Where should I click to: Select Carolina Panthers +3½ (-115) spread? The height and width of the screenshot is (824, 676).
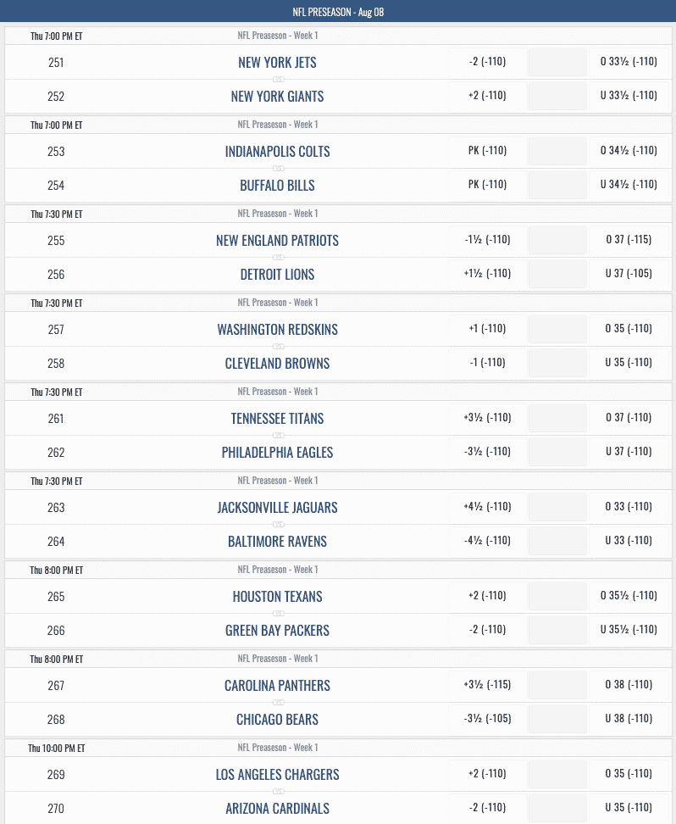click(x=487, y=685)
